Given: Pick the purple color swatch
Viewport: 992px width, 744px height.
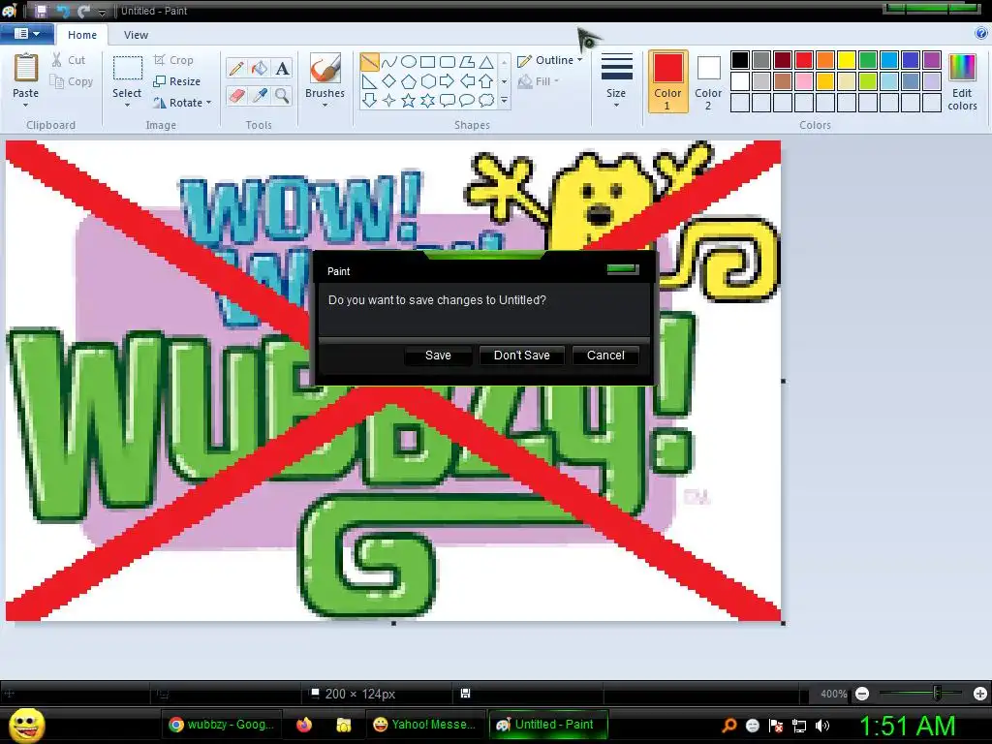Looking at the screenshot, I should (932, 60).
